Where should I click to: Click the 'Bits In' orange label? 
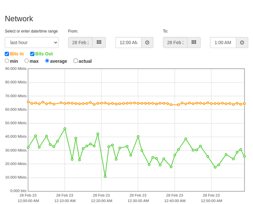click(17, 54)
